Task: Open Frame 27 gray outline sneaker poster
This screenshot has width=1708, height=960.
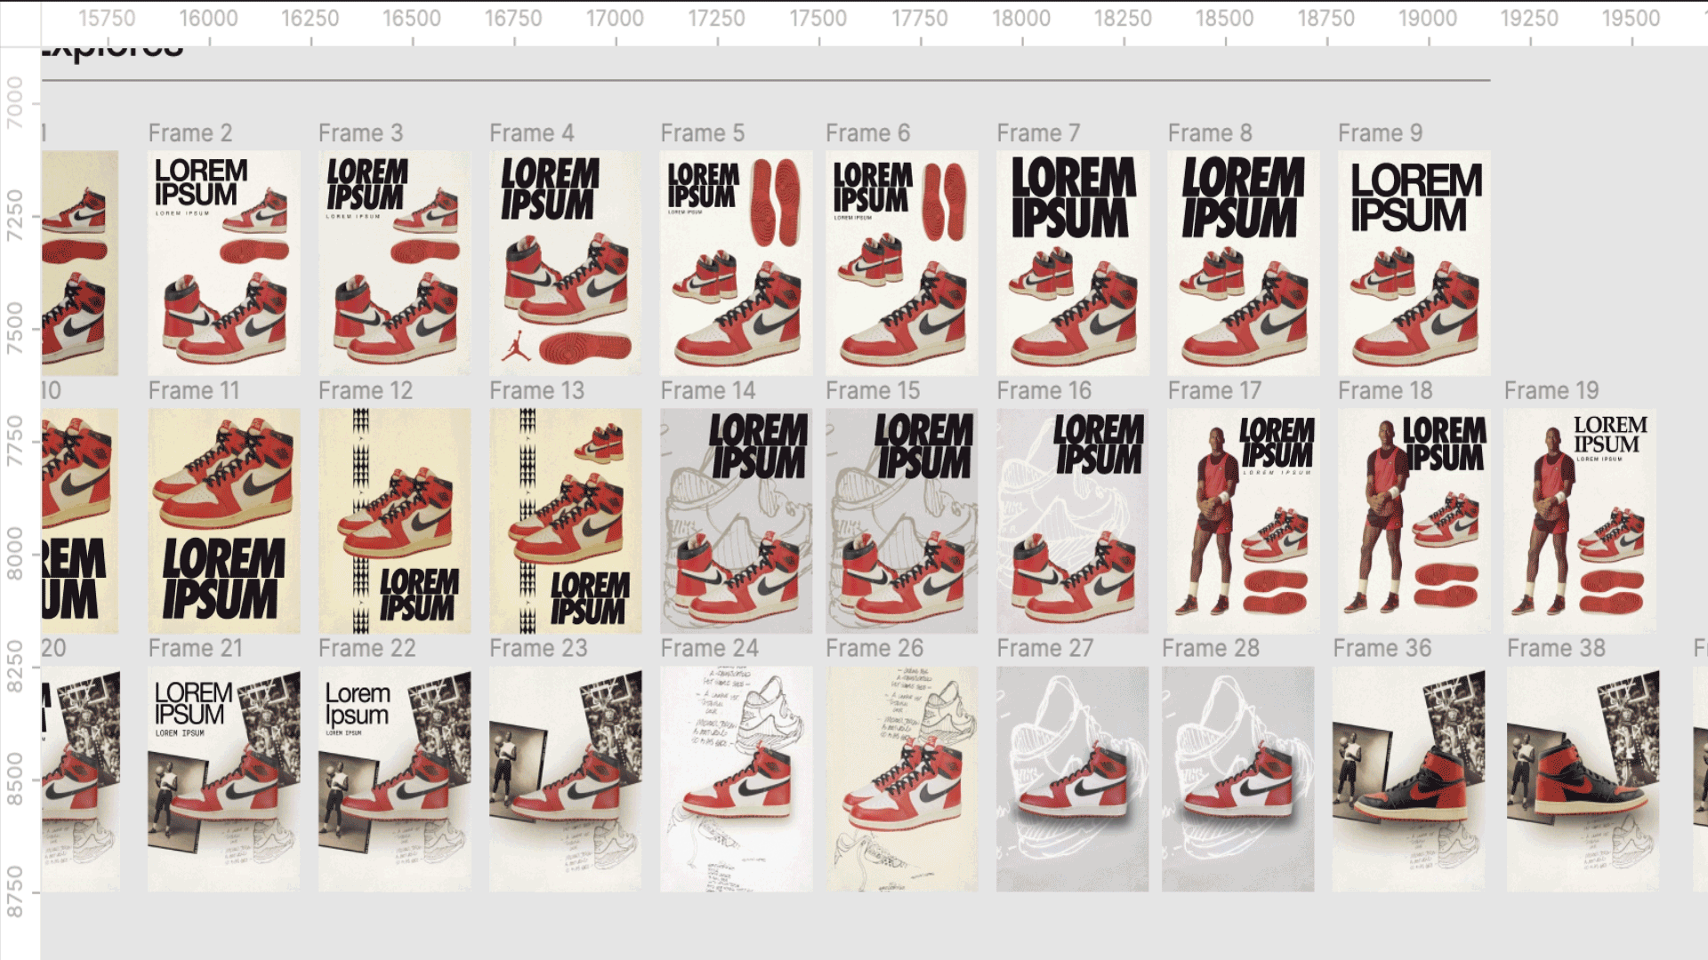Action: coord(1072,778)
